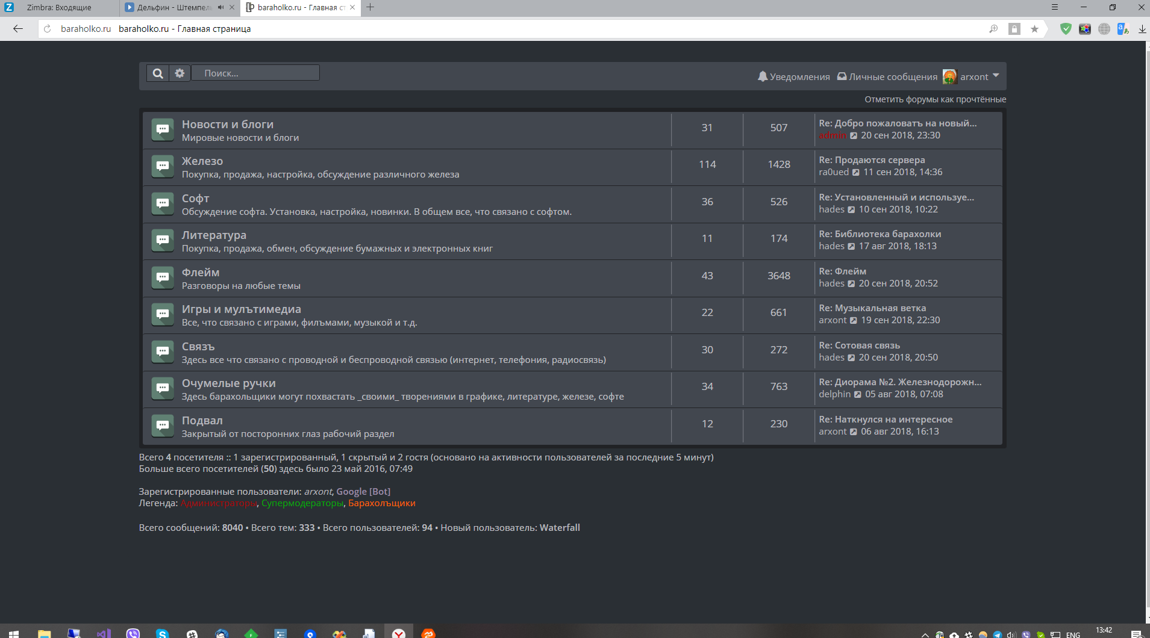Image resolution: width=1150 pixels, height=638 pixels.
Task: Open the Железо forum
Action: pos(202,161)
